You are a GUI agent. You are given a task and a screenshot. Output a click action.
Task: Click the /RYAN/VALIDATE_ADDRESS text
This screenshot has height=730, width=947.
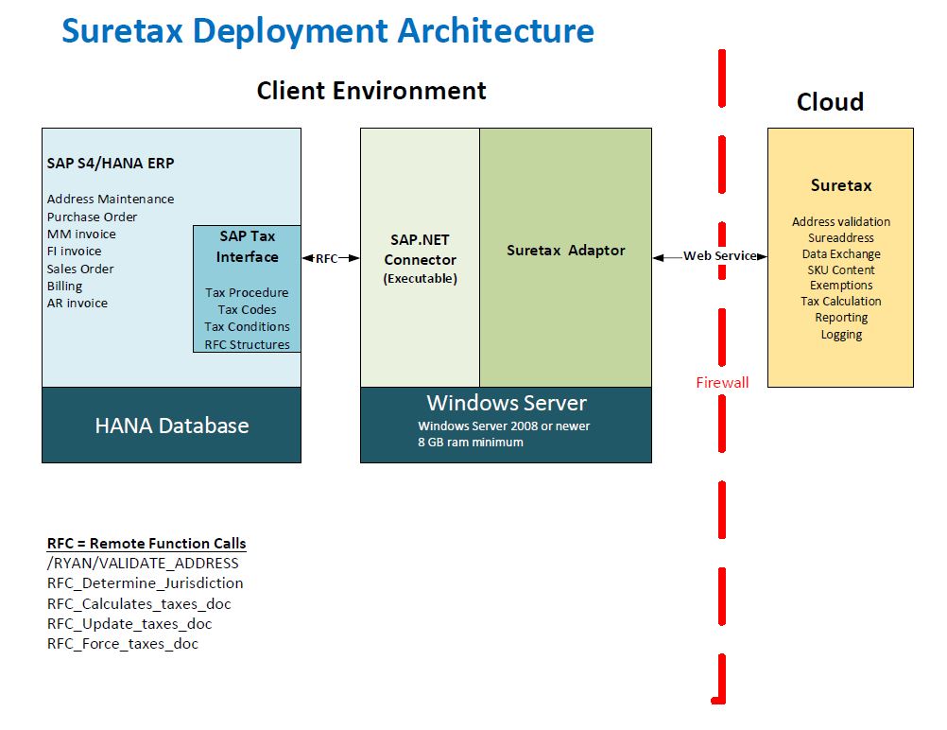(x=143, y=563)
